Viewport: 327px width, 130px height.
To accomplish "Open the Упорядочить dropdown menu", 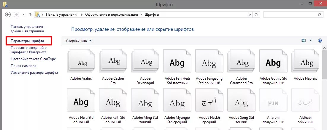I will (x=78, y=41).
